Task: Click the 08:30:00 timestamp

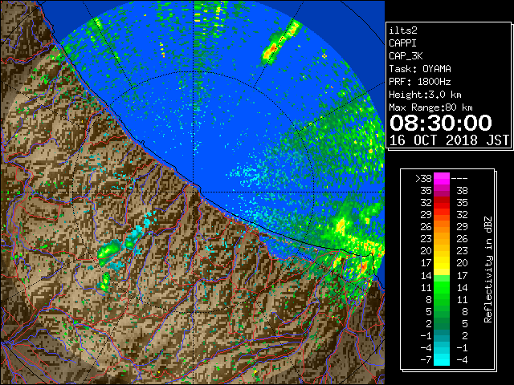Action: click(441, 123)
